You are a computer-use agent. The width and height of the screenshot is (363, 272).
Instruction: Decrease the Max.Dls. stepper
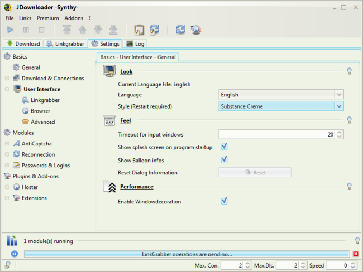coord(303,267)
